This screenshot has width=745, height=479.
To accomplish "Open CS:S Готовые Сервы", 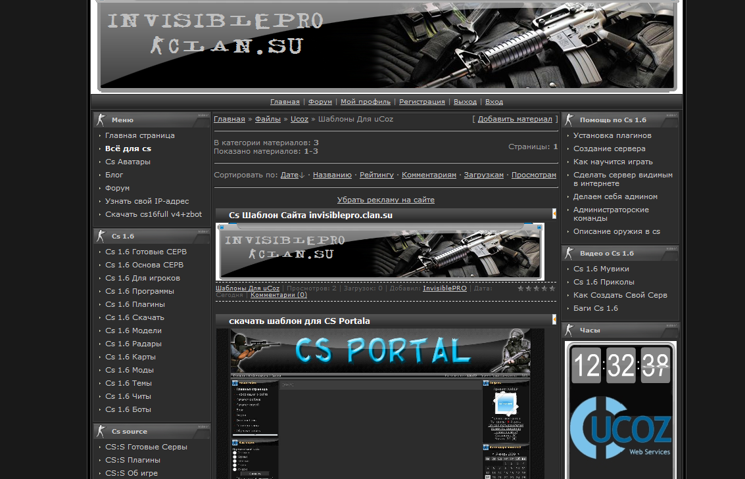I will click(146, 447).
